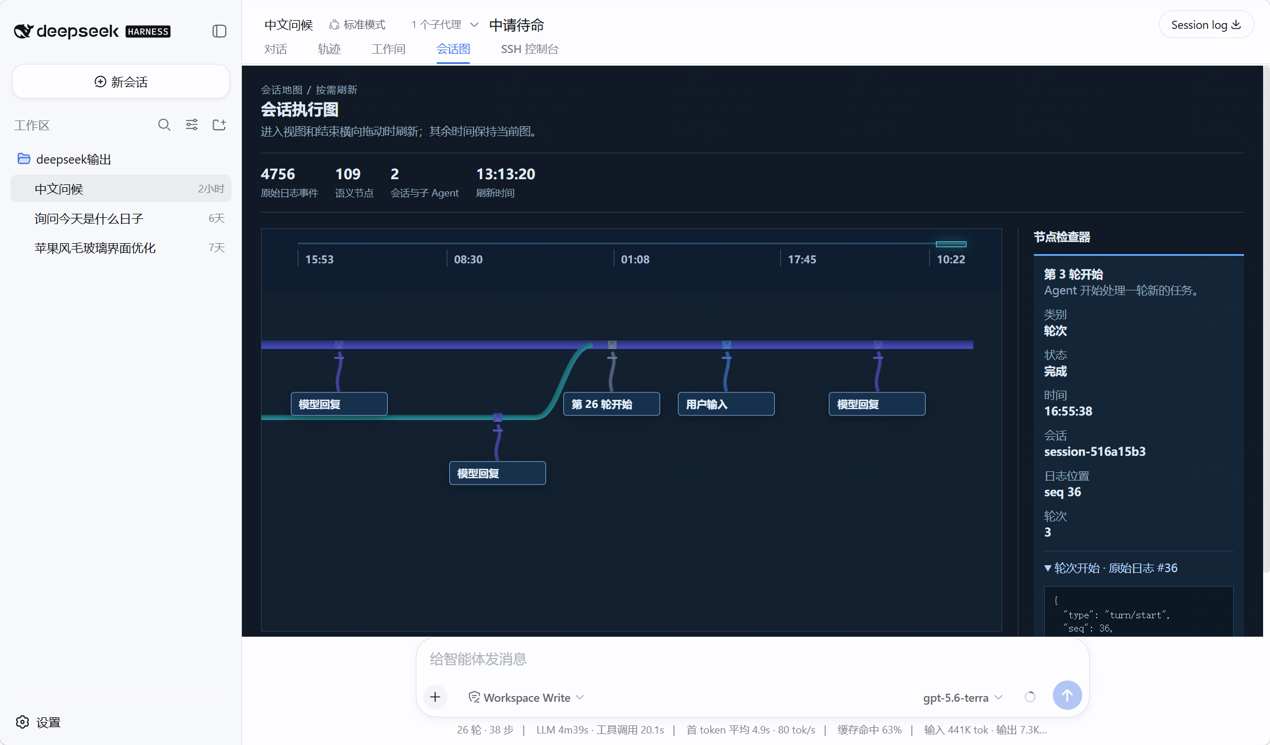Select the leftmost 模型回复 node
The width and height of the screenshot is (1270, 745).
click(x=339, y=404)
